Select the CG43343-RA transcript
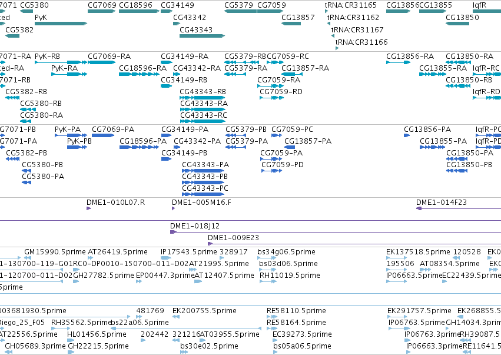The height and width of the screenshot is (355, 501). point(203,110)
